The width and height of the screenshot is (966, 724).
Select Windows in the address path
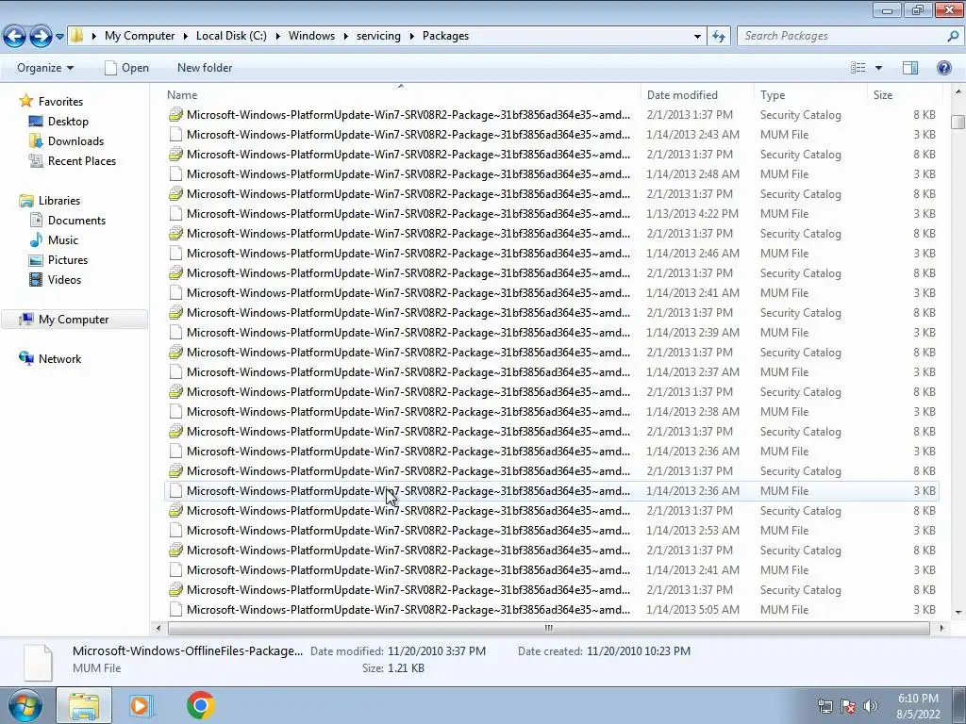point(311,36)
